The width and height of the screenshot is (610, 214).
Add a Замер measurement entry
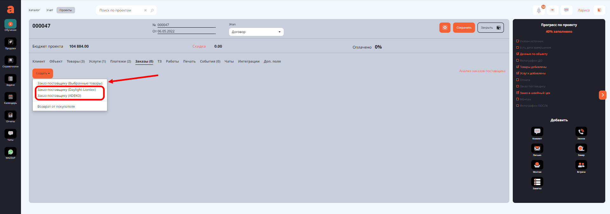(x=581, y=148)
